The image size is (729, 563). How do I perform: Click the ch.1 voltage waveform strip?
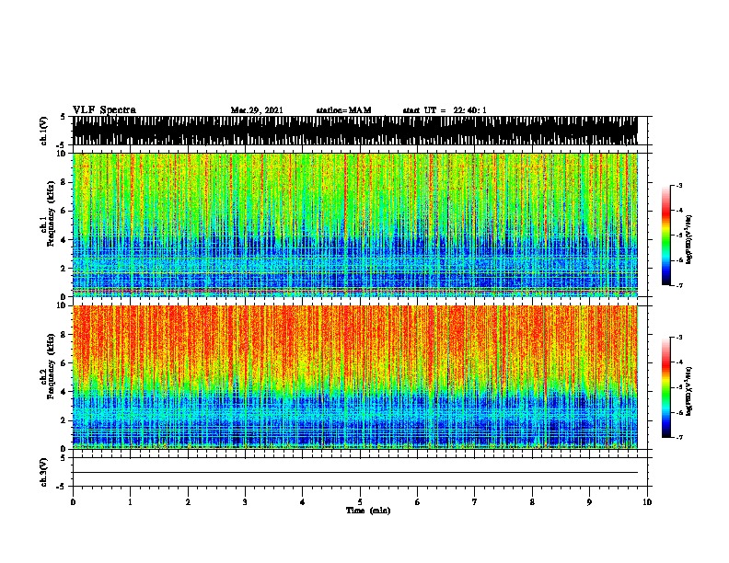pos(355,131)
